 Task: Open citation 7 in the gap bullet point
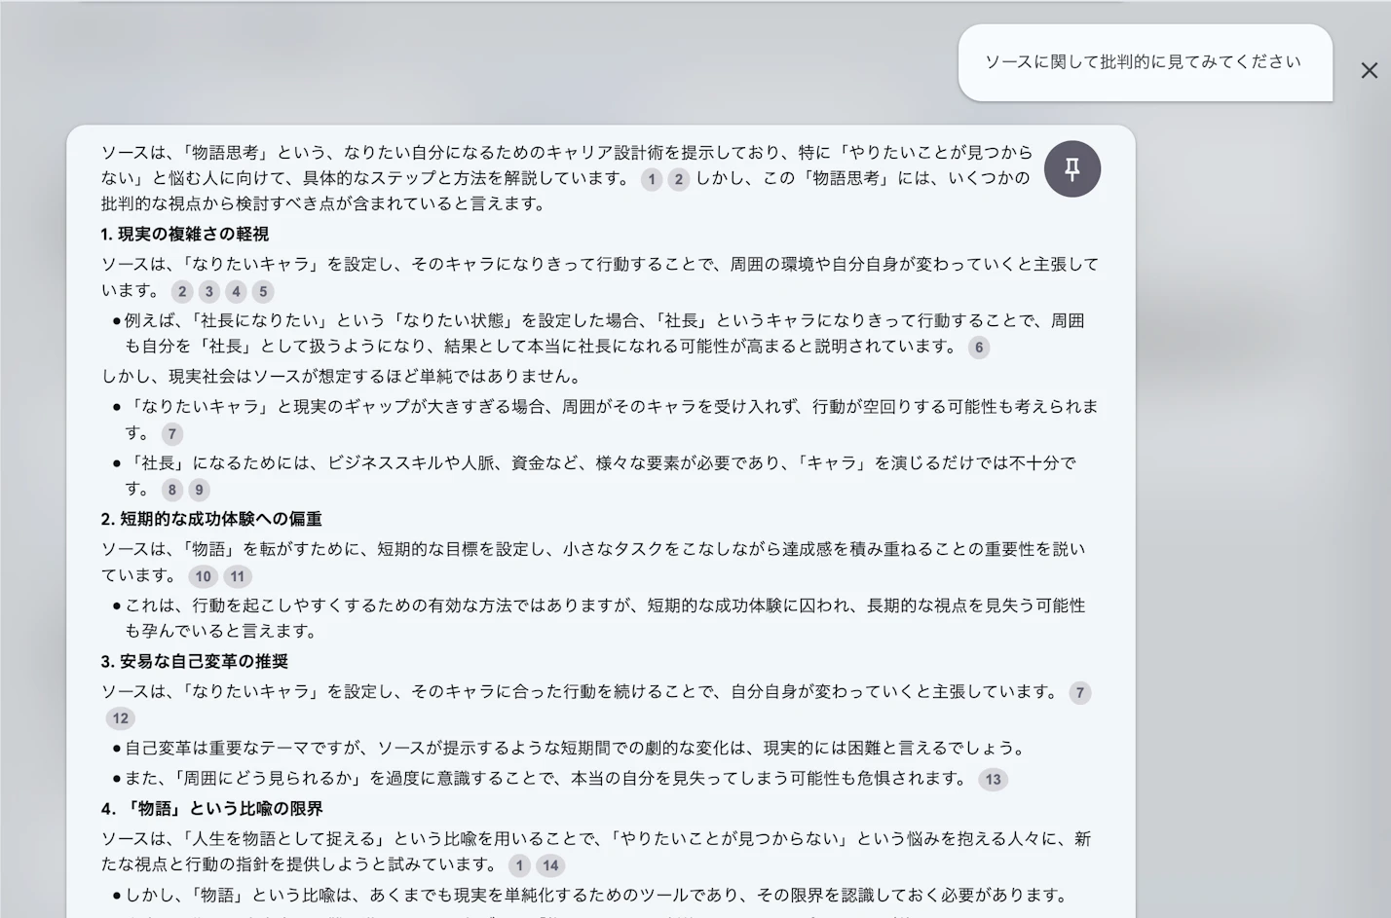point(171,433)
